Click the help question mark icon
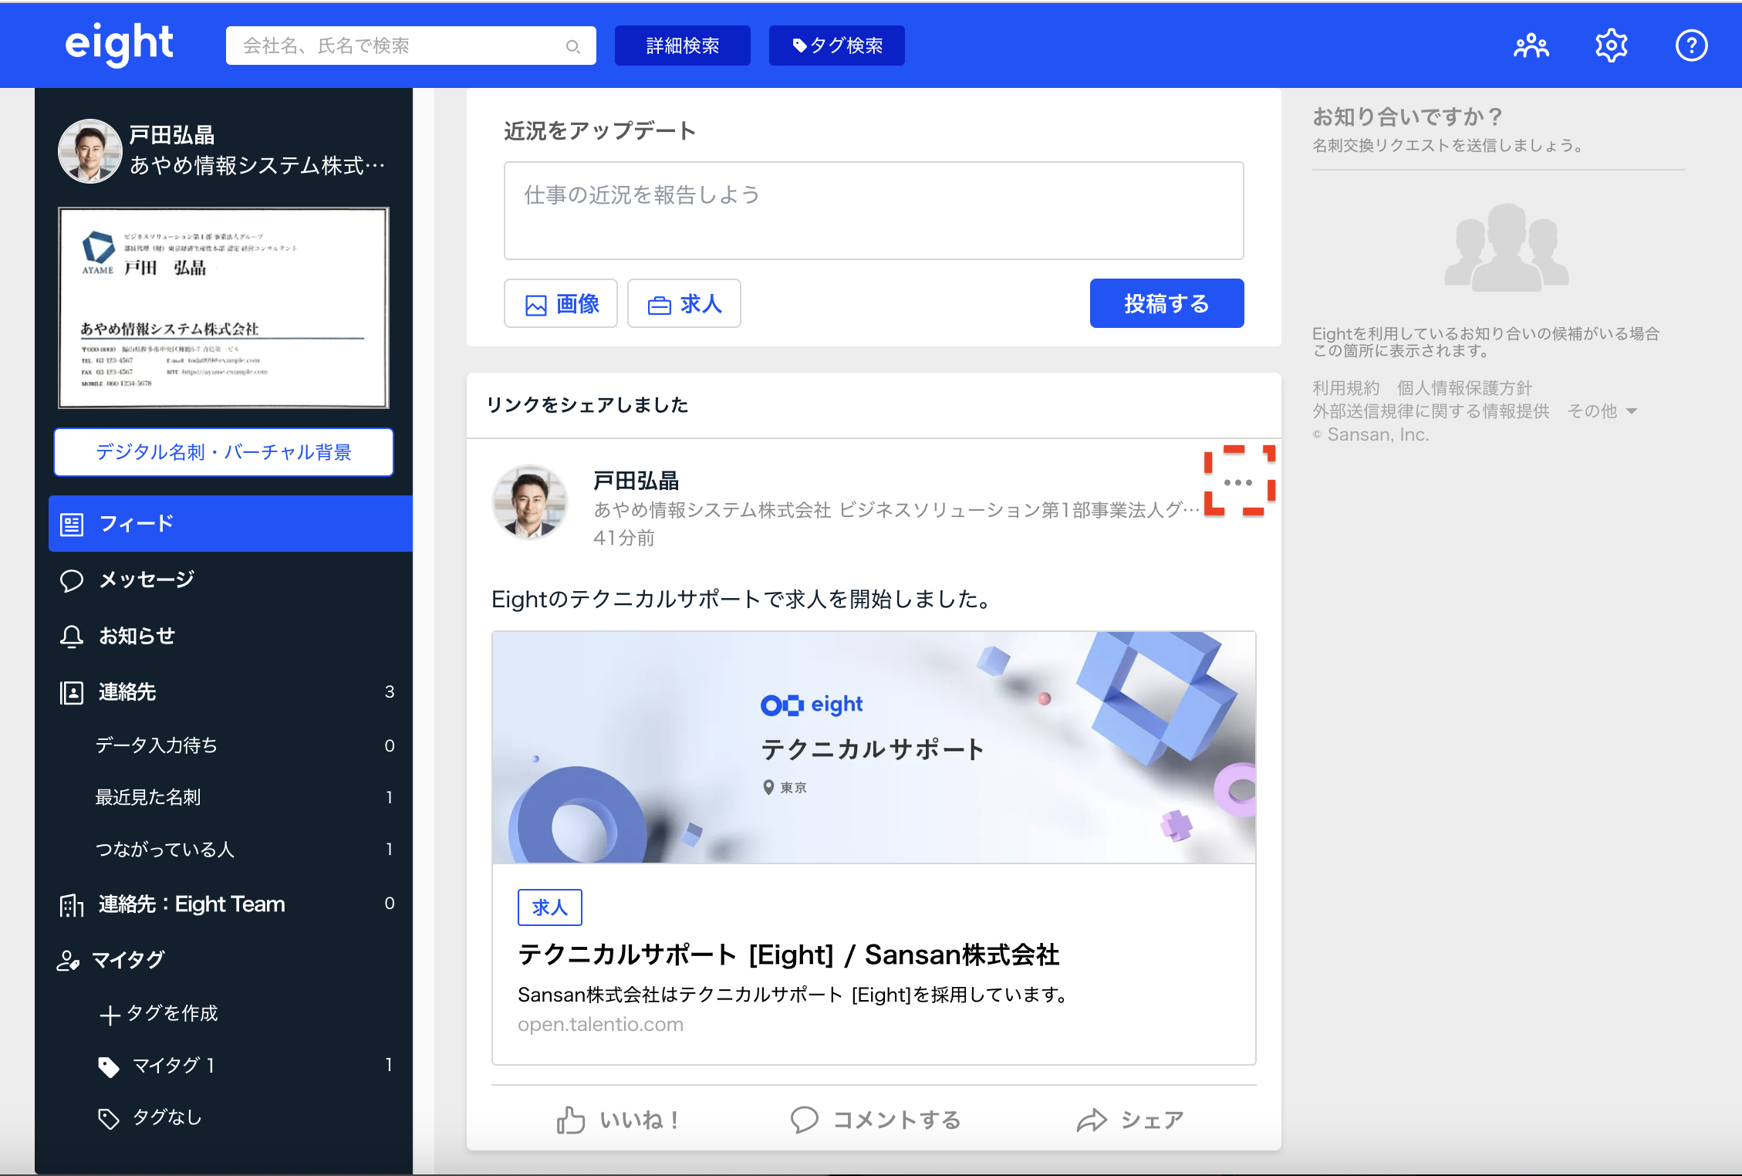 [1691, 46]
